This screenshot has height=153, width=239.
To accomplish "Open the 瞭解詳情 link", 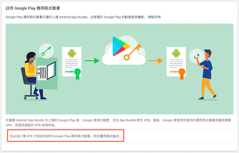I will (154, 17).
